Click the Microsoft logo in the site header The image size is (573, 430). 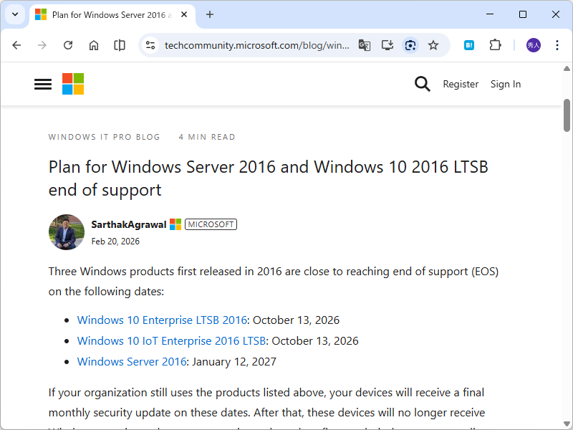pos(73,84)
